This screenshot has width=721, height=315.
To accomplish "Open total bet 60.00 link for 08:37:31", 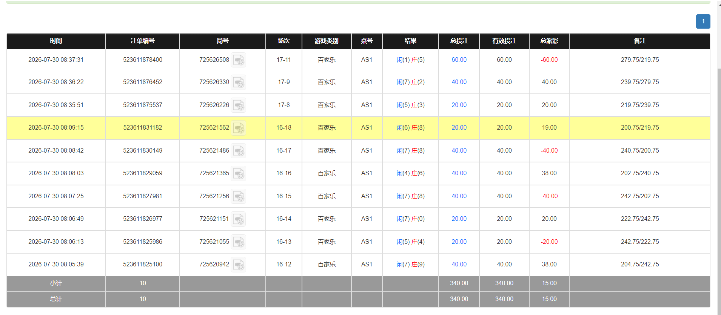I will pyautogui.click(x=459, y=60).
